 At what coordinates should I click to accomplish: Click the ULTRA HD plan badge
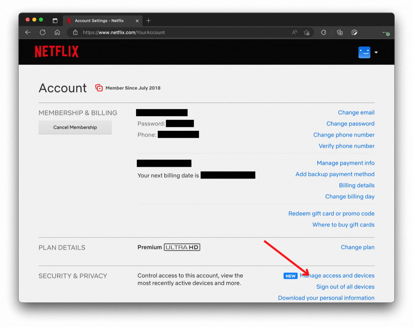pyautogui.click(x=182, y=247)
